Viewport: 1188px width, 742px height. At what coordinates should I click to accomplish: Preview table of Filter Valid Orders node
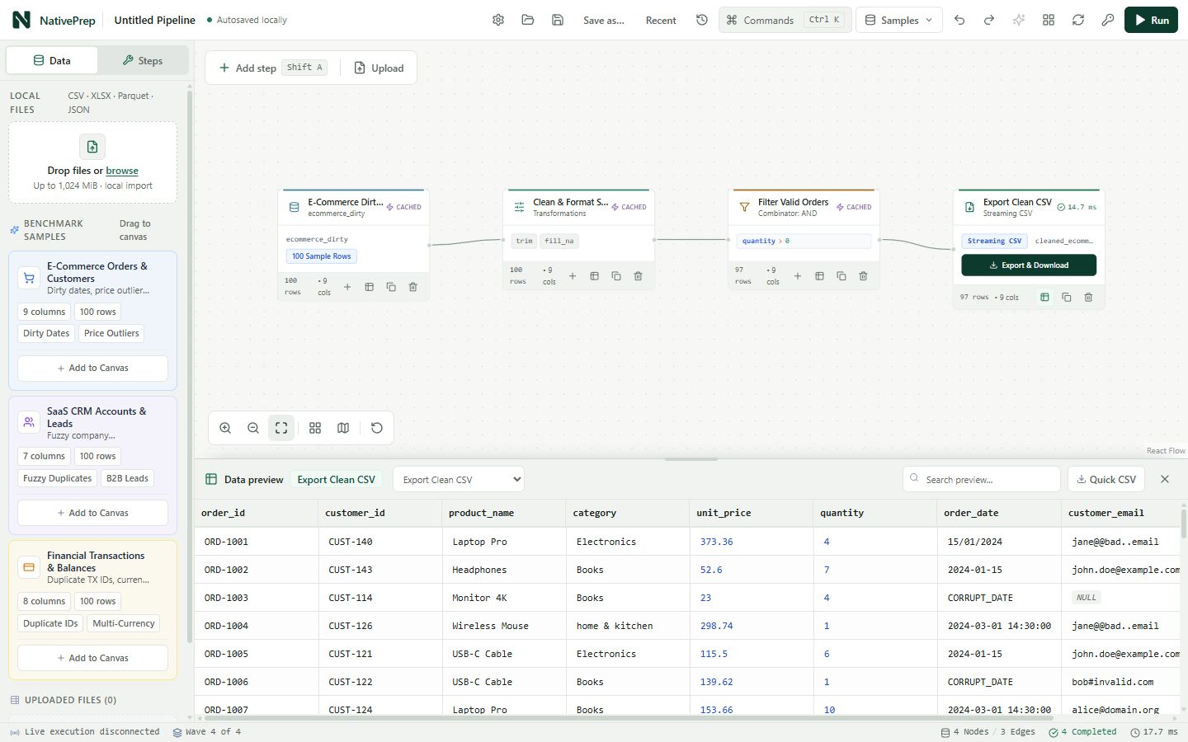[x=819, y=276]
